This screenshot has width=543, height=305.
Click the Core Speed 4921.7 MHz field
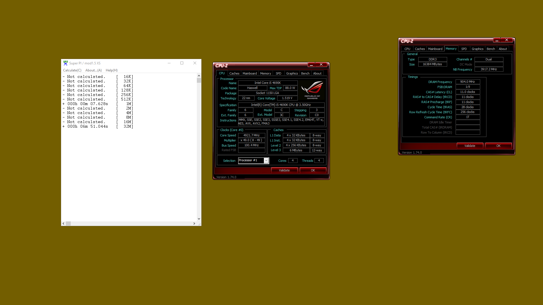click(251, 135)
